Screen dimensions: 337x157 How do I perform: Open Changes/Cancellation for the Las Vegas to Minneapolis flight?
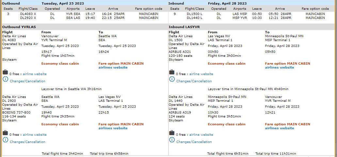194,81
